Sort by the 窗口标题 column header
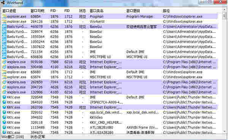 (133, 11)
